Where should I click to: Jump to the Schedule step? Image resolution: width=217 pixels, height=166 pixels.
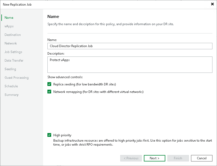(11, 86)
